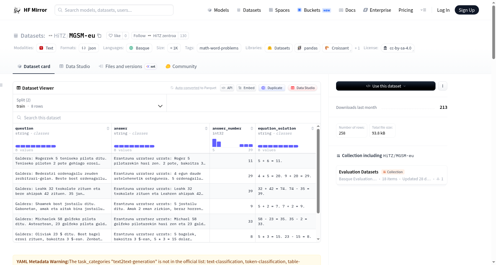Click the pandas library tag
This screenshot has width=496, height=265.
point(308,48)
